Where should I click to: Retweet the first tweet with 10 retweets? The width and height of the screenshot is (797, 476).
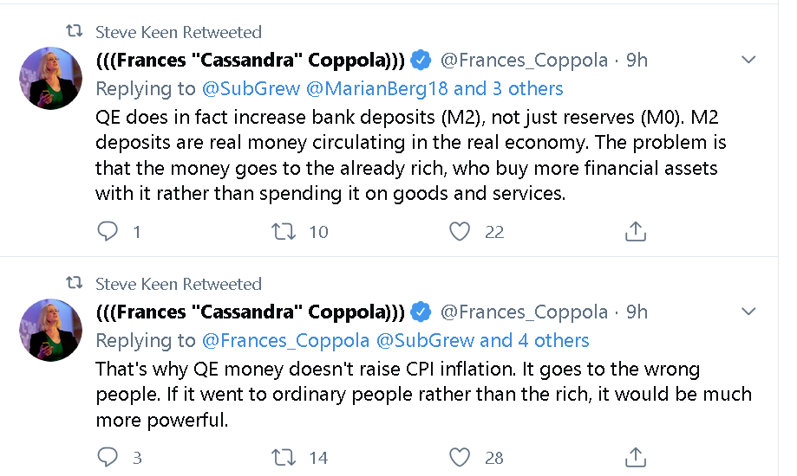(x=283, y=231)
